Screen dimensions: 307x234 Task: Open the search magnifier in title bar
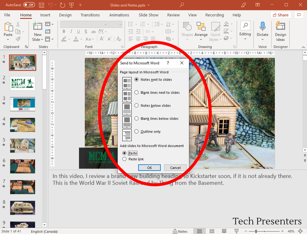click(182, 5)
